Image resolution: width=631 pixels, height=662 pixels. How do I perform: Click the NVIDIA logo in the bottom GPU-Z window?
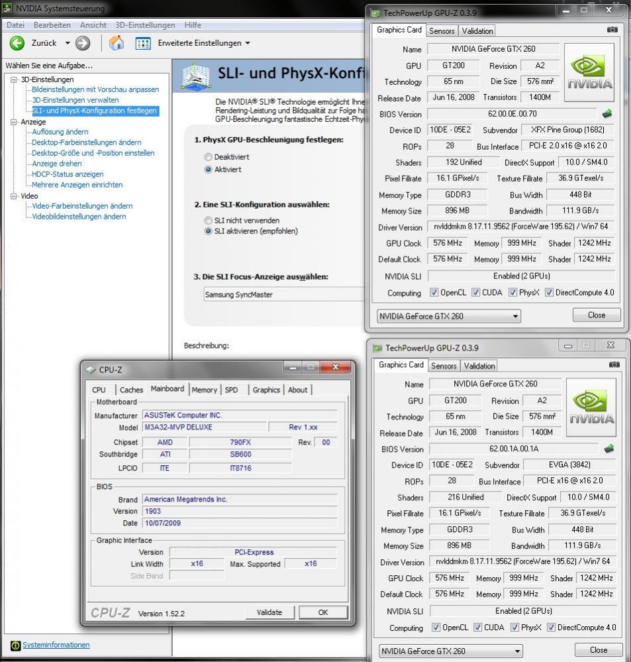click(x=591, y=407)
